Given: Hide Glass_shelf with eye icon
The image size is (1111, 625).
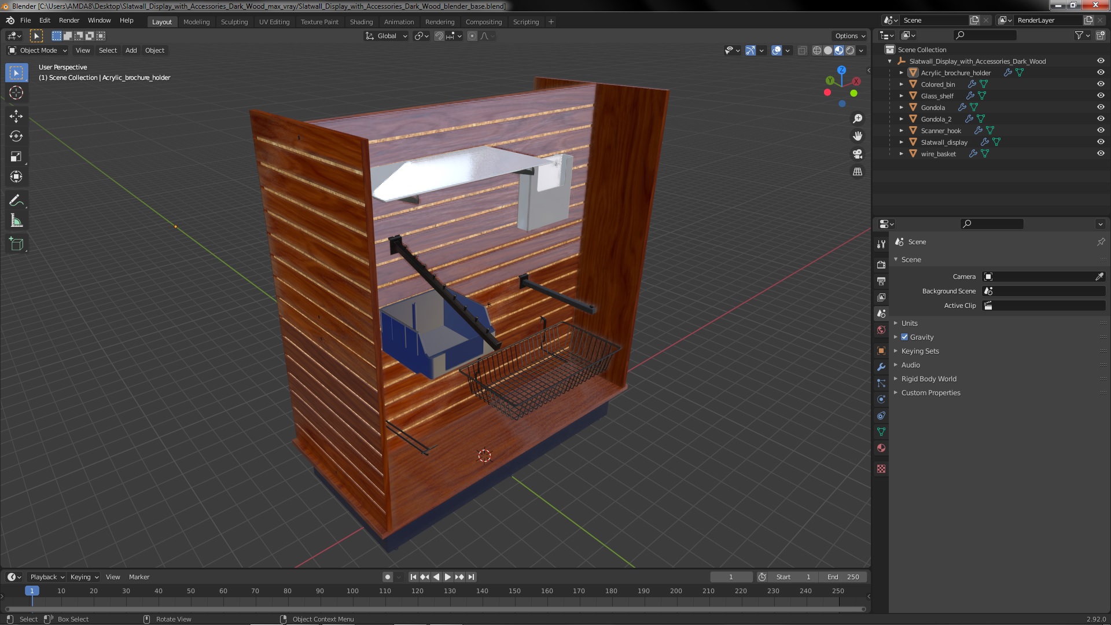Looking at the screenshot, I should click(1101, 95).
